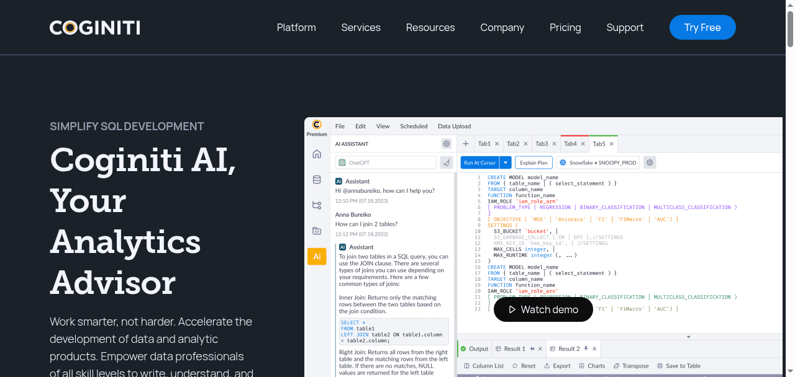Close Tab2 with its X icon
Image resolution: width=795 pixels, height=377 pixels.
526,144
